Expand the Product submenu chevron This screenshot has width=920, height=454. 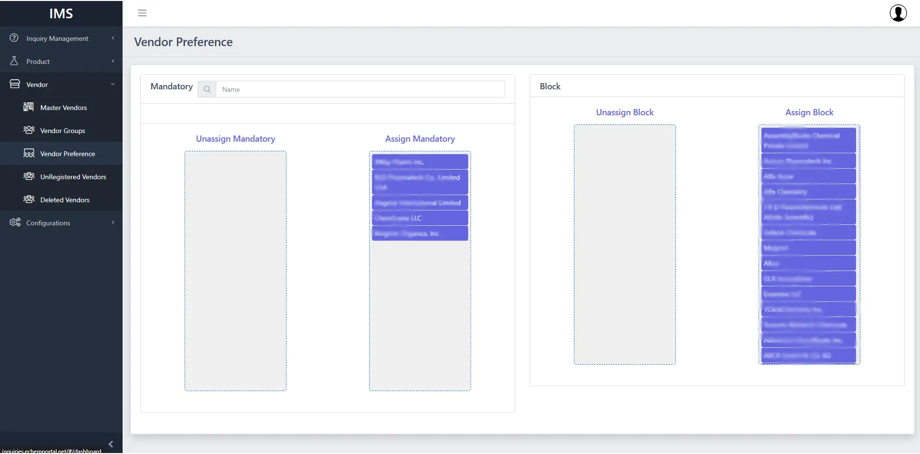click(113, 61)
